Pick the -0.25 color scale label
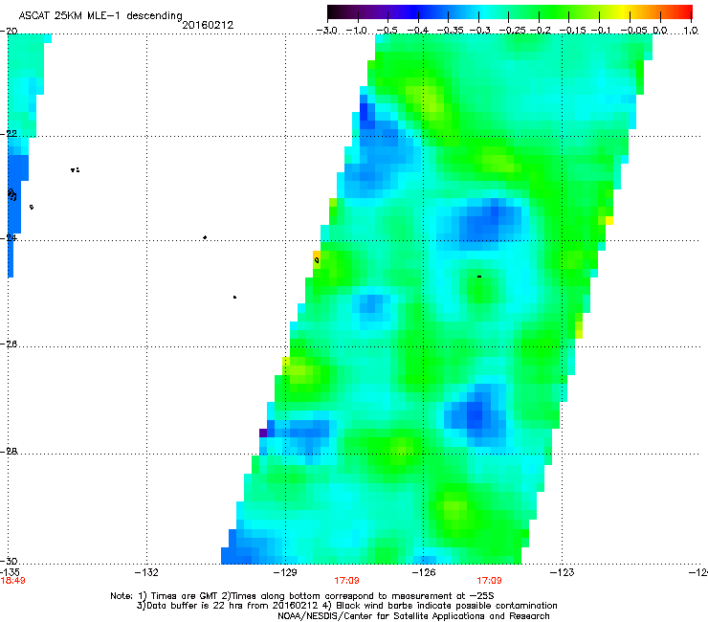This screenshot has height=622, width=708. 513,31
